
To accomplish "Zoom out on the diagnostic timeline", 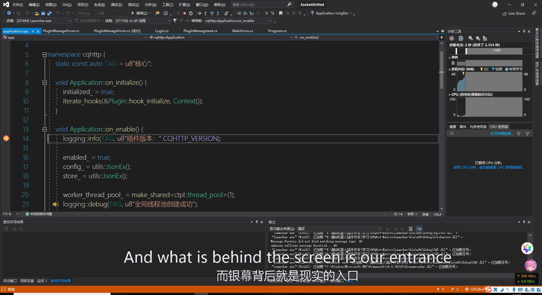I will (x=478, y=38).
